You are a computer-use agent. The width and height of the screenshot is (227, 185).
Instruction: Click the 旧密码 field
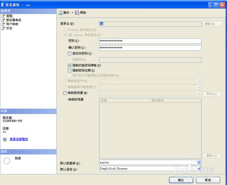[150, 60]
